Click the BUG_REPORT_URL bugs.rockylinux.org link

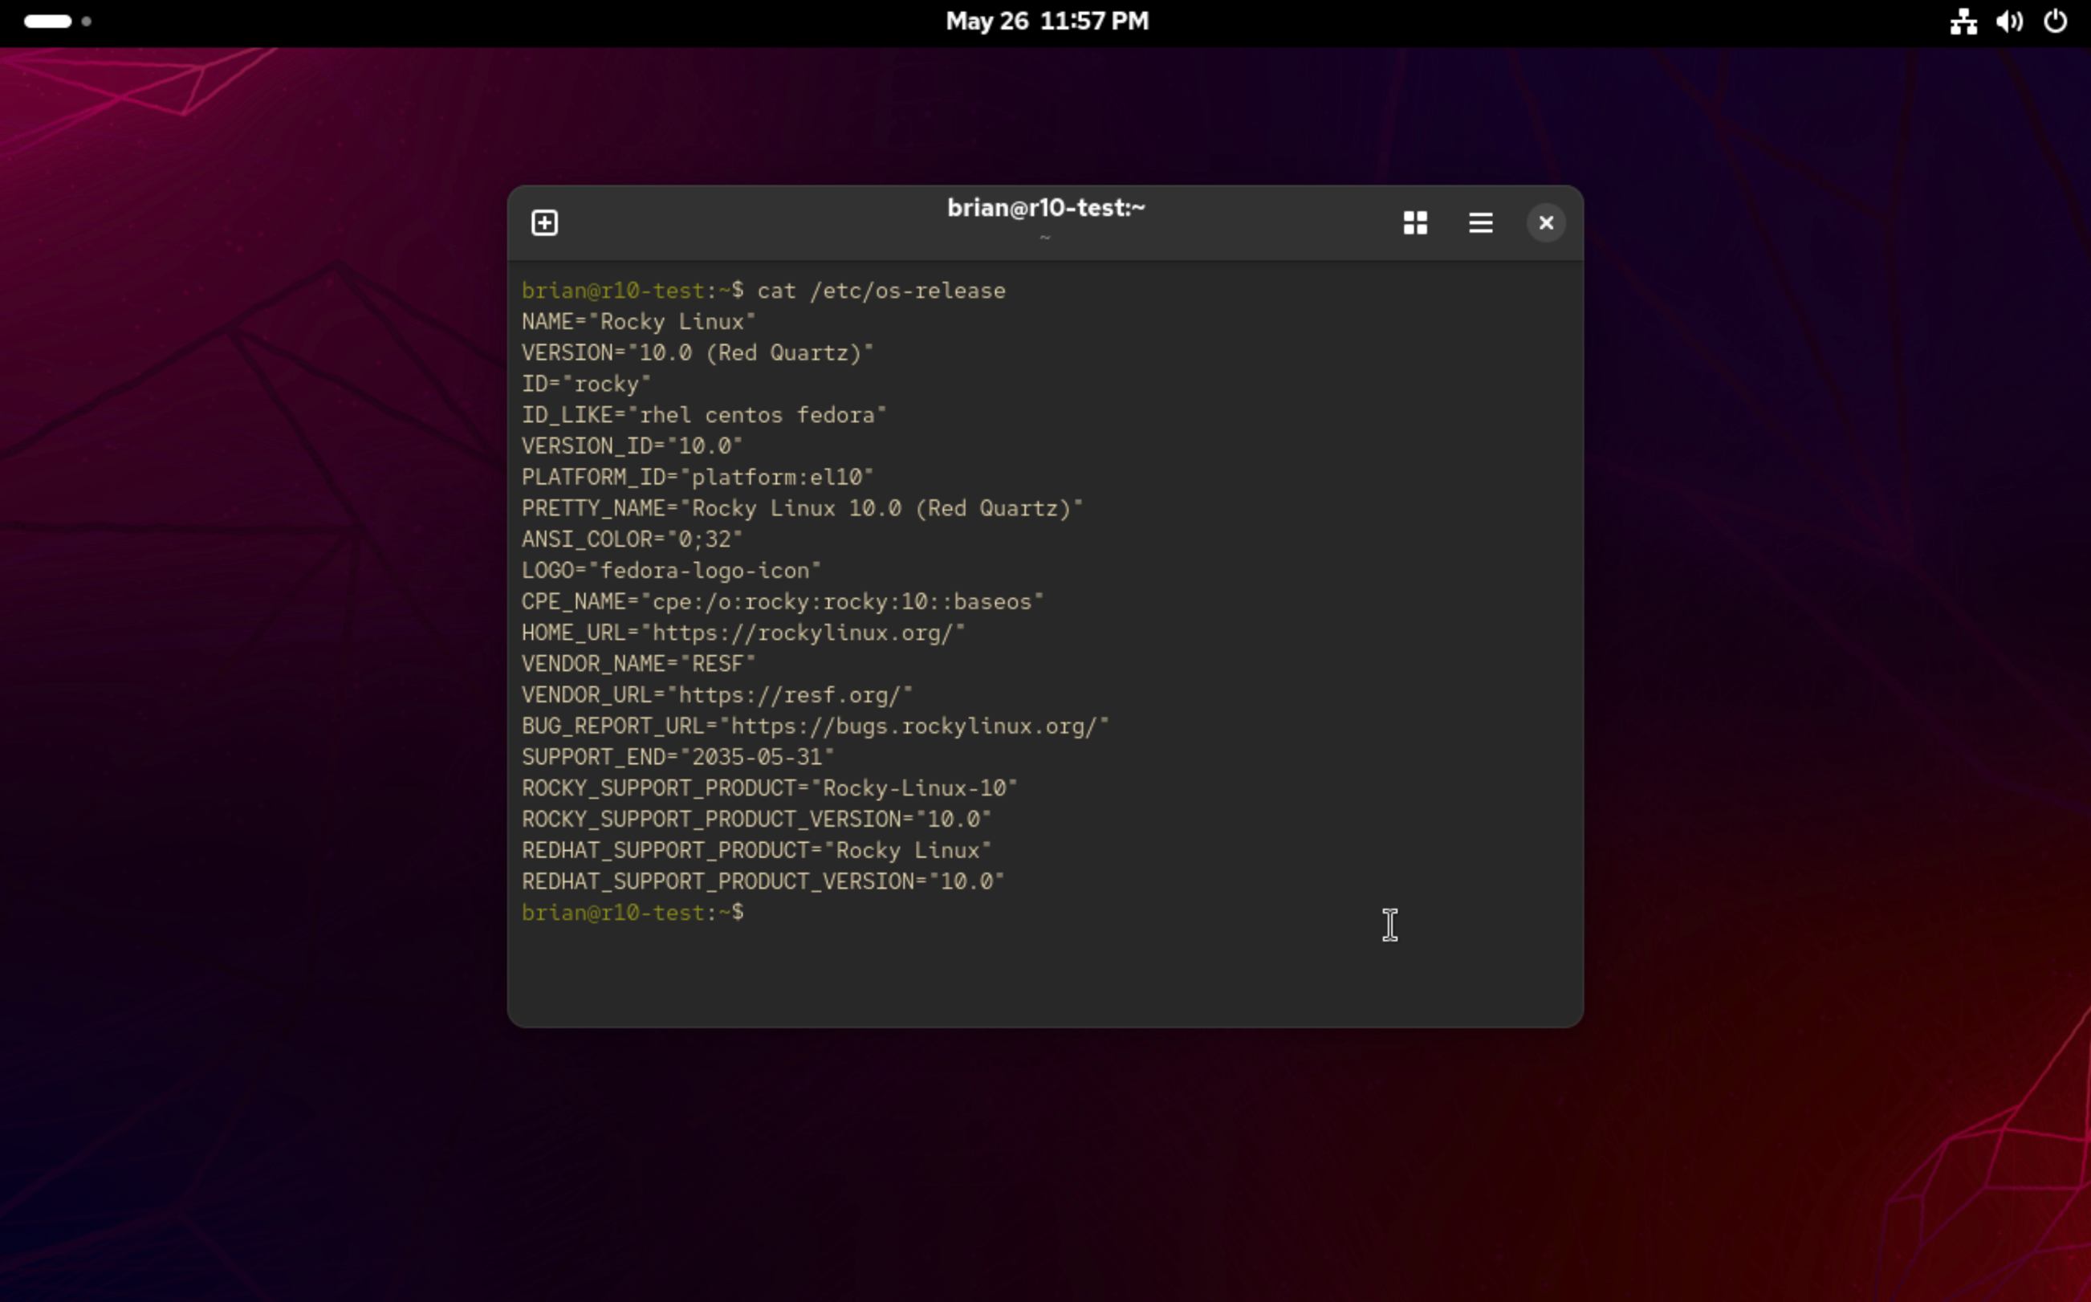(913, 726)
